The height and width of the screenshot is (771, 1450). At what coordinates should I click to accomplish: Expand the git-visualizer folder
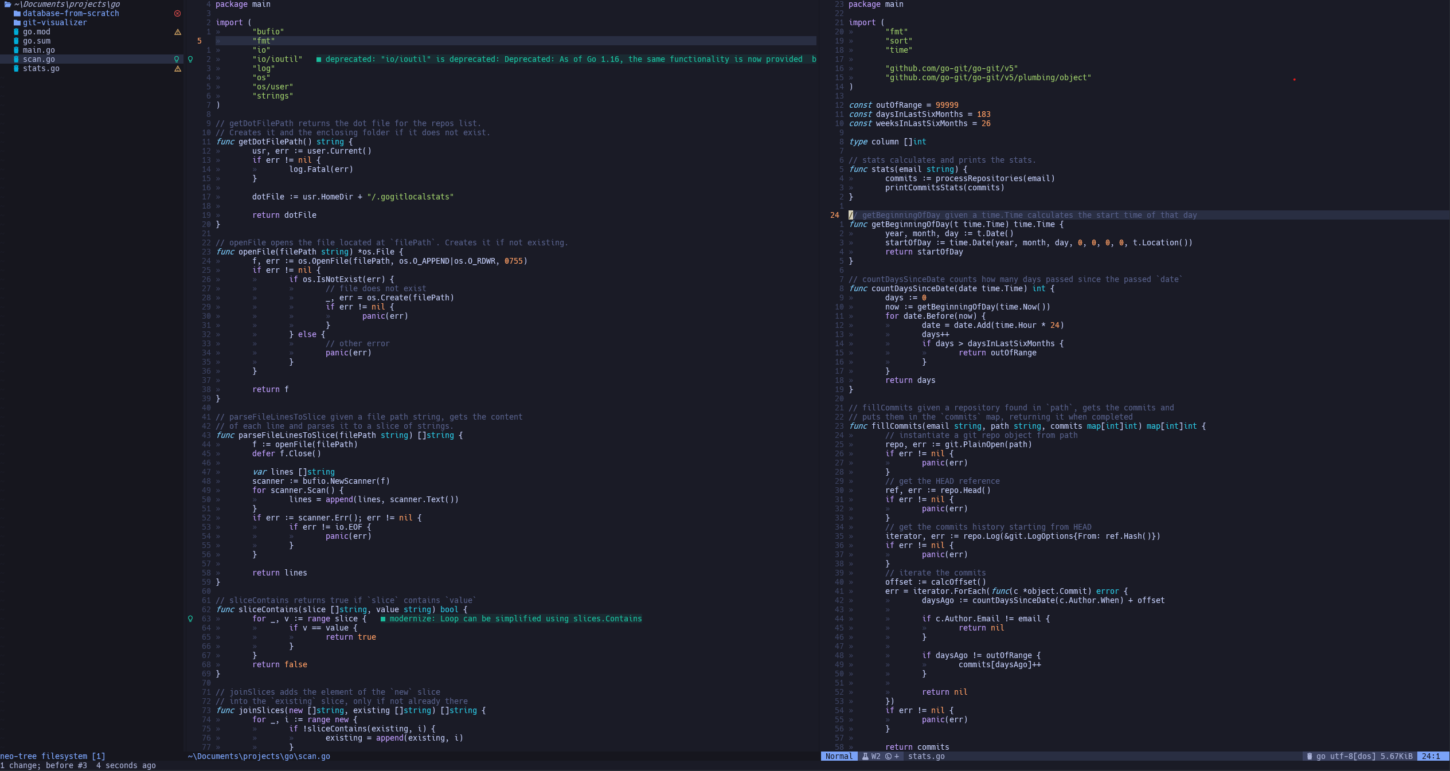pos(54,22)
